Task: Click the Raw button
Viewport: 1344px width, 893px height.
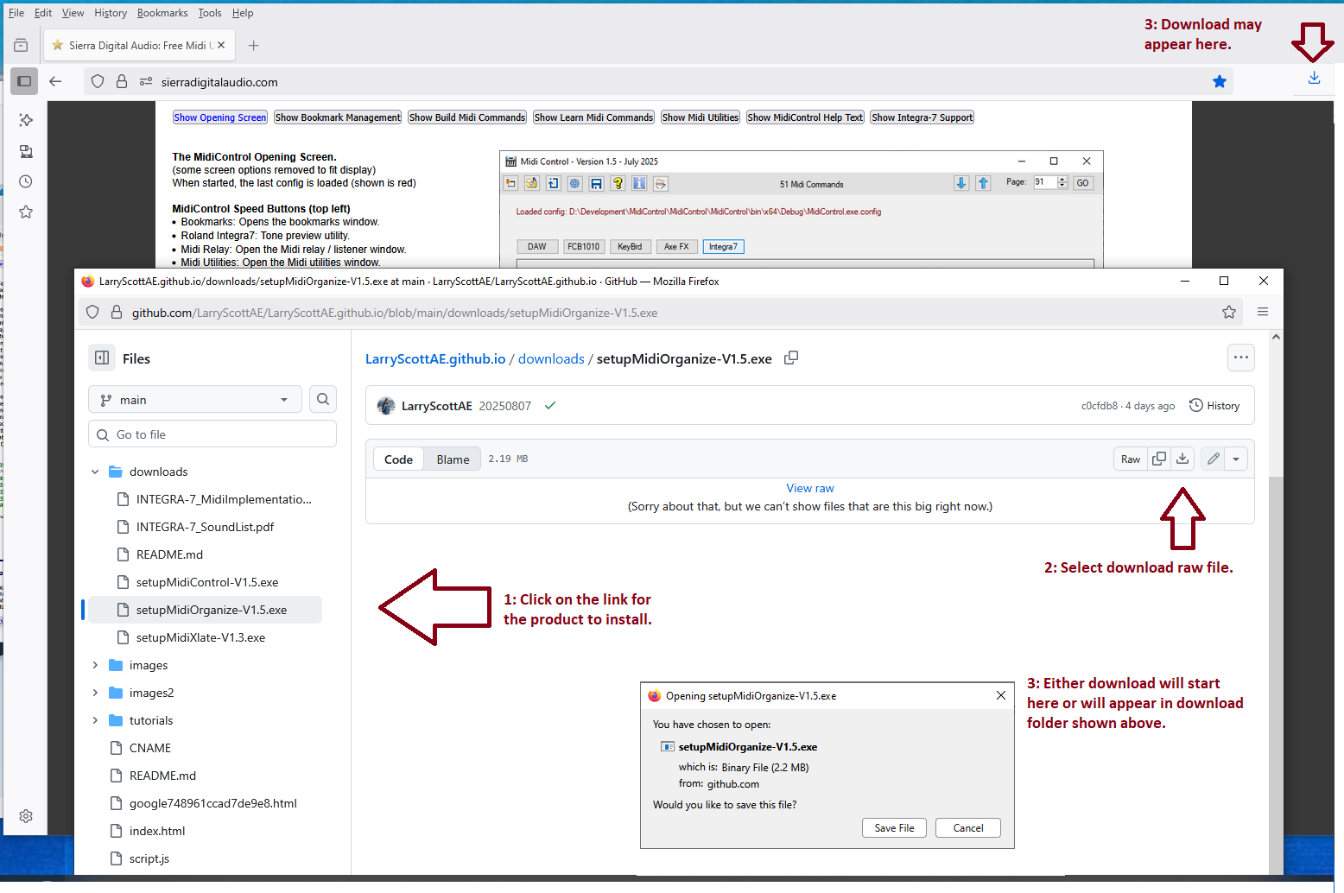Action: pyautogui.click(x=1131, y=459)
